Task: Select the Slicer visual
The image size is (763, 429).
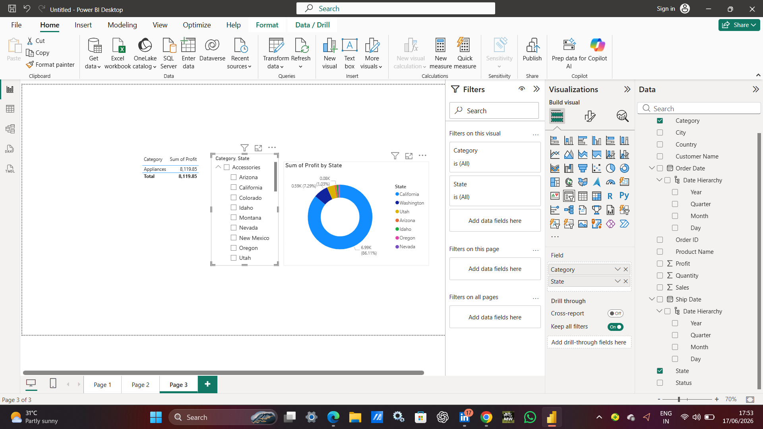Action: click(569, 196)
